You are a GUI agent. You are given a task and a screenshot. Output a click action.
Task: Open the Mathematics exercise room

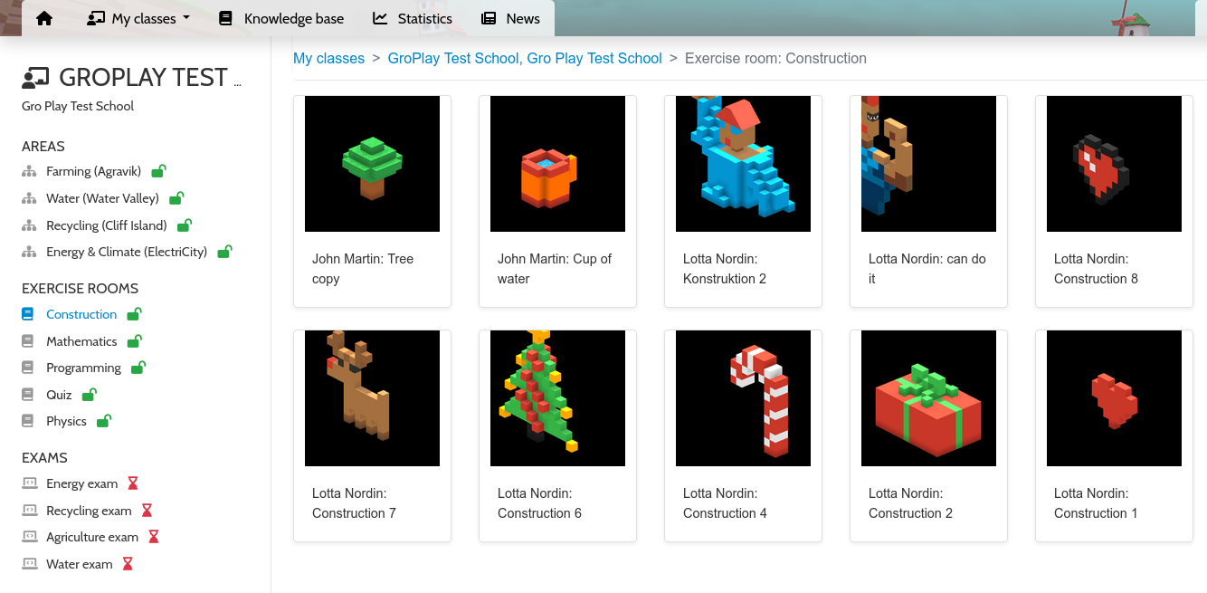pos(81,341)
